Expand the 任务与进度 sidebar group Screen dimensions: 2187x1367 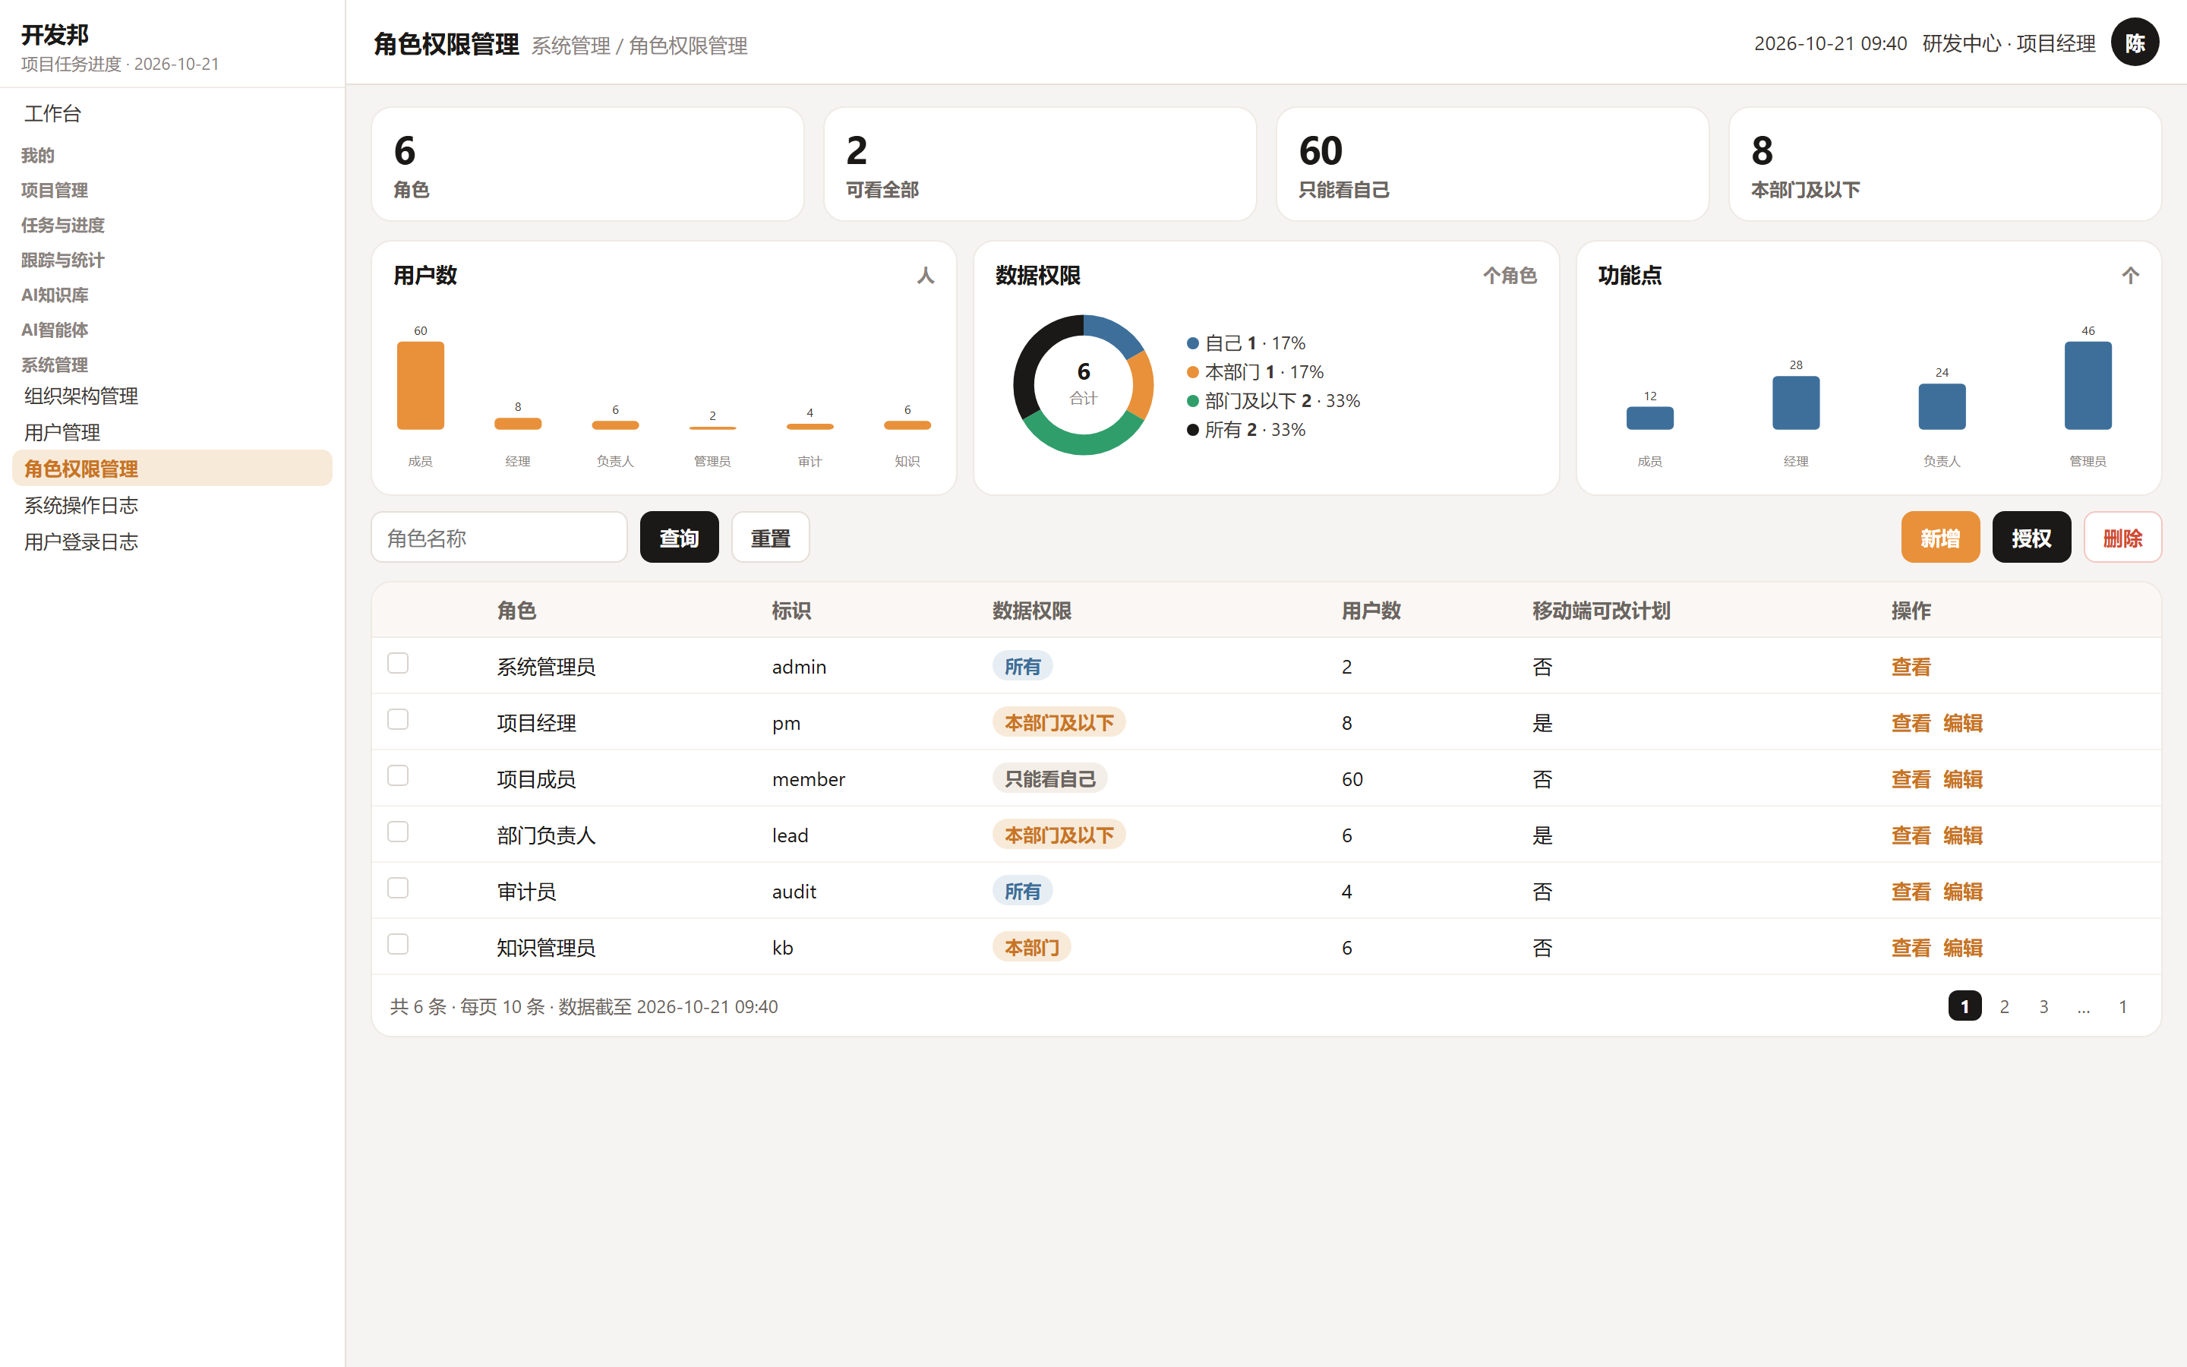(63, 225)
